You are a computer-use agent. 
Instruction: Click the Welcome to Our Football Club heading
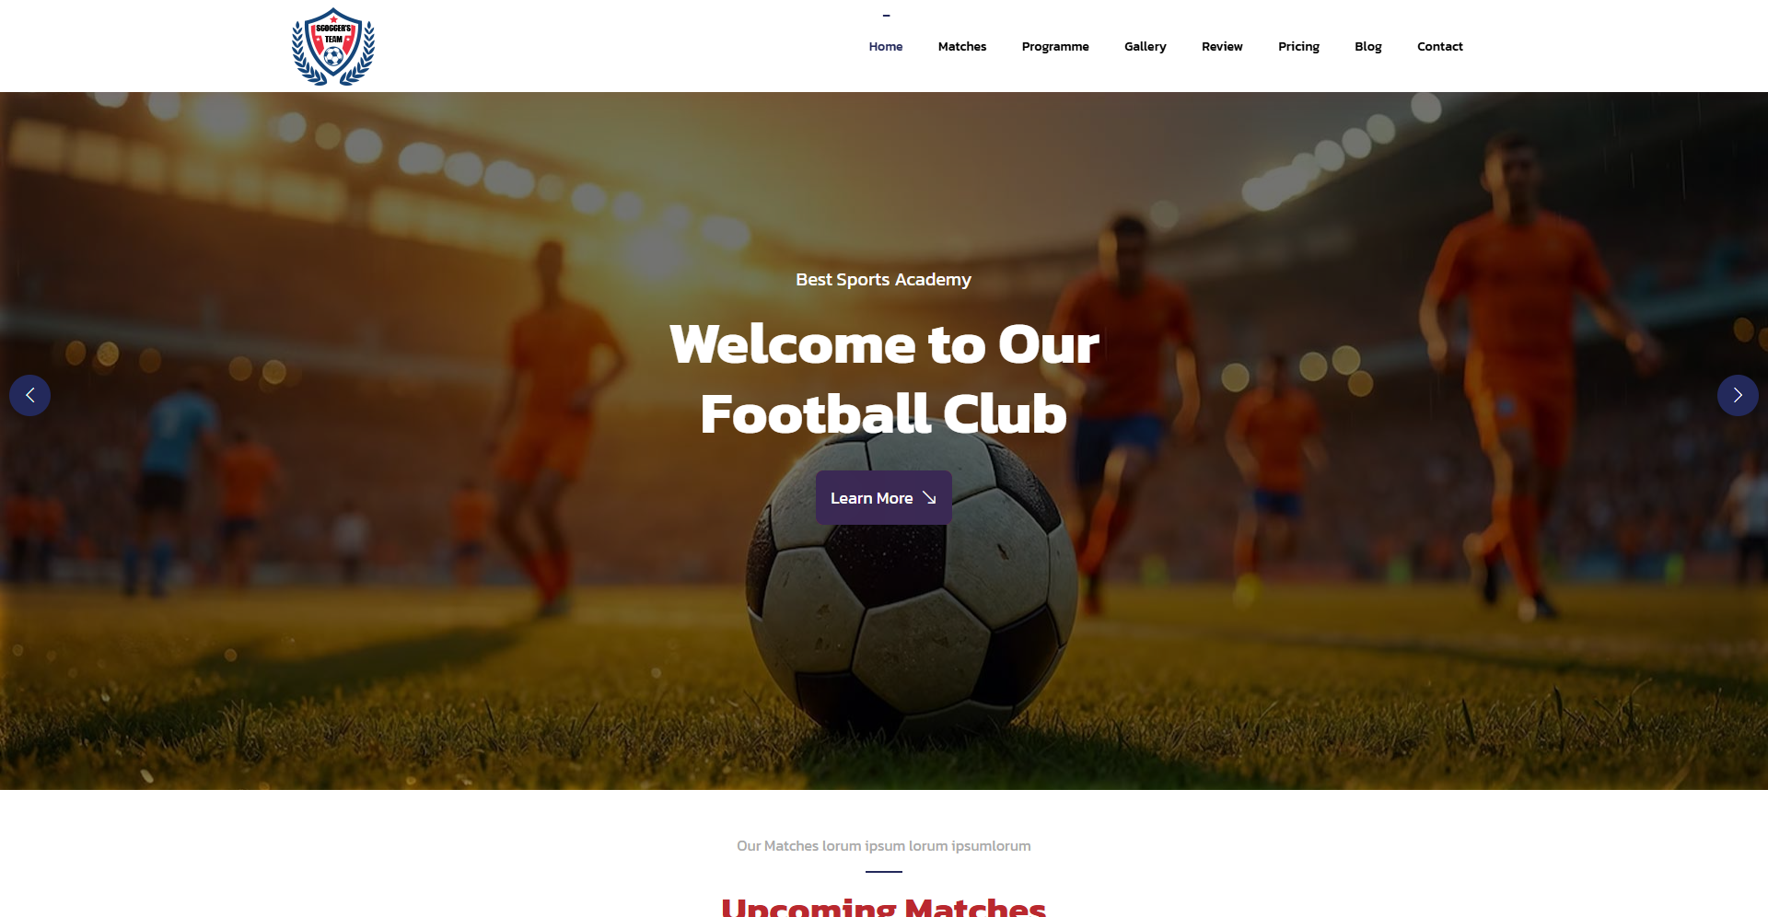884,379
